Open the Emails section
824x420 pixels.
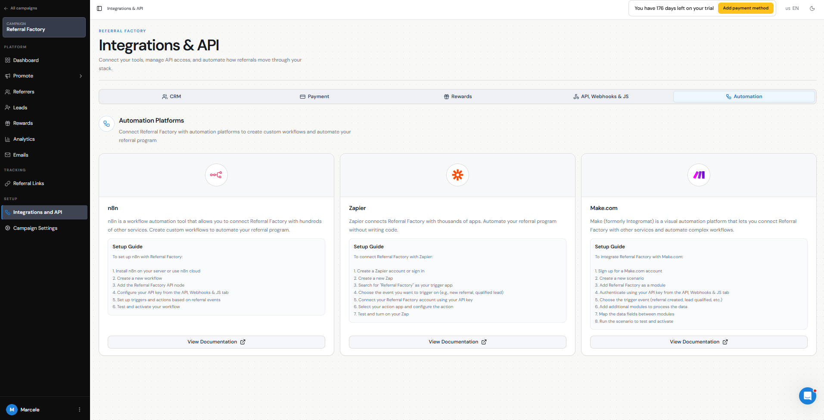click(44, 155)
